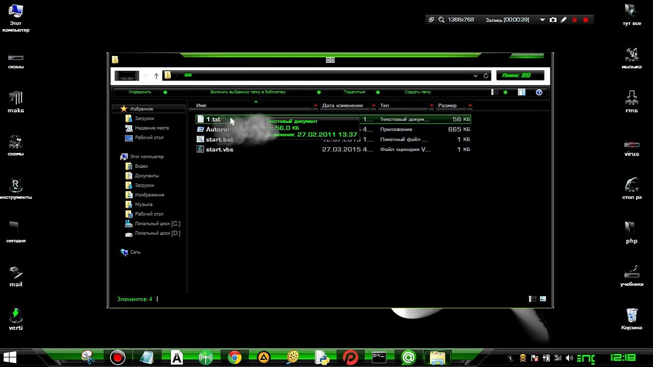Sort files by Имя column

click(x=201, y=106)
